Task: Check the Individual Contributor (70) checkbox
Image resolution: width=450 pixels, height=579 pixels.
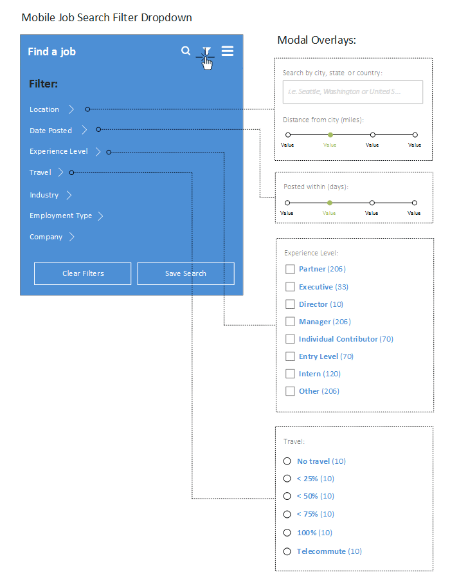Action: point(291,339)
